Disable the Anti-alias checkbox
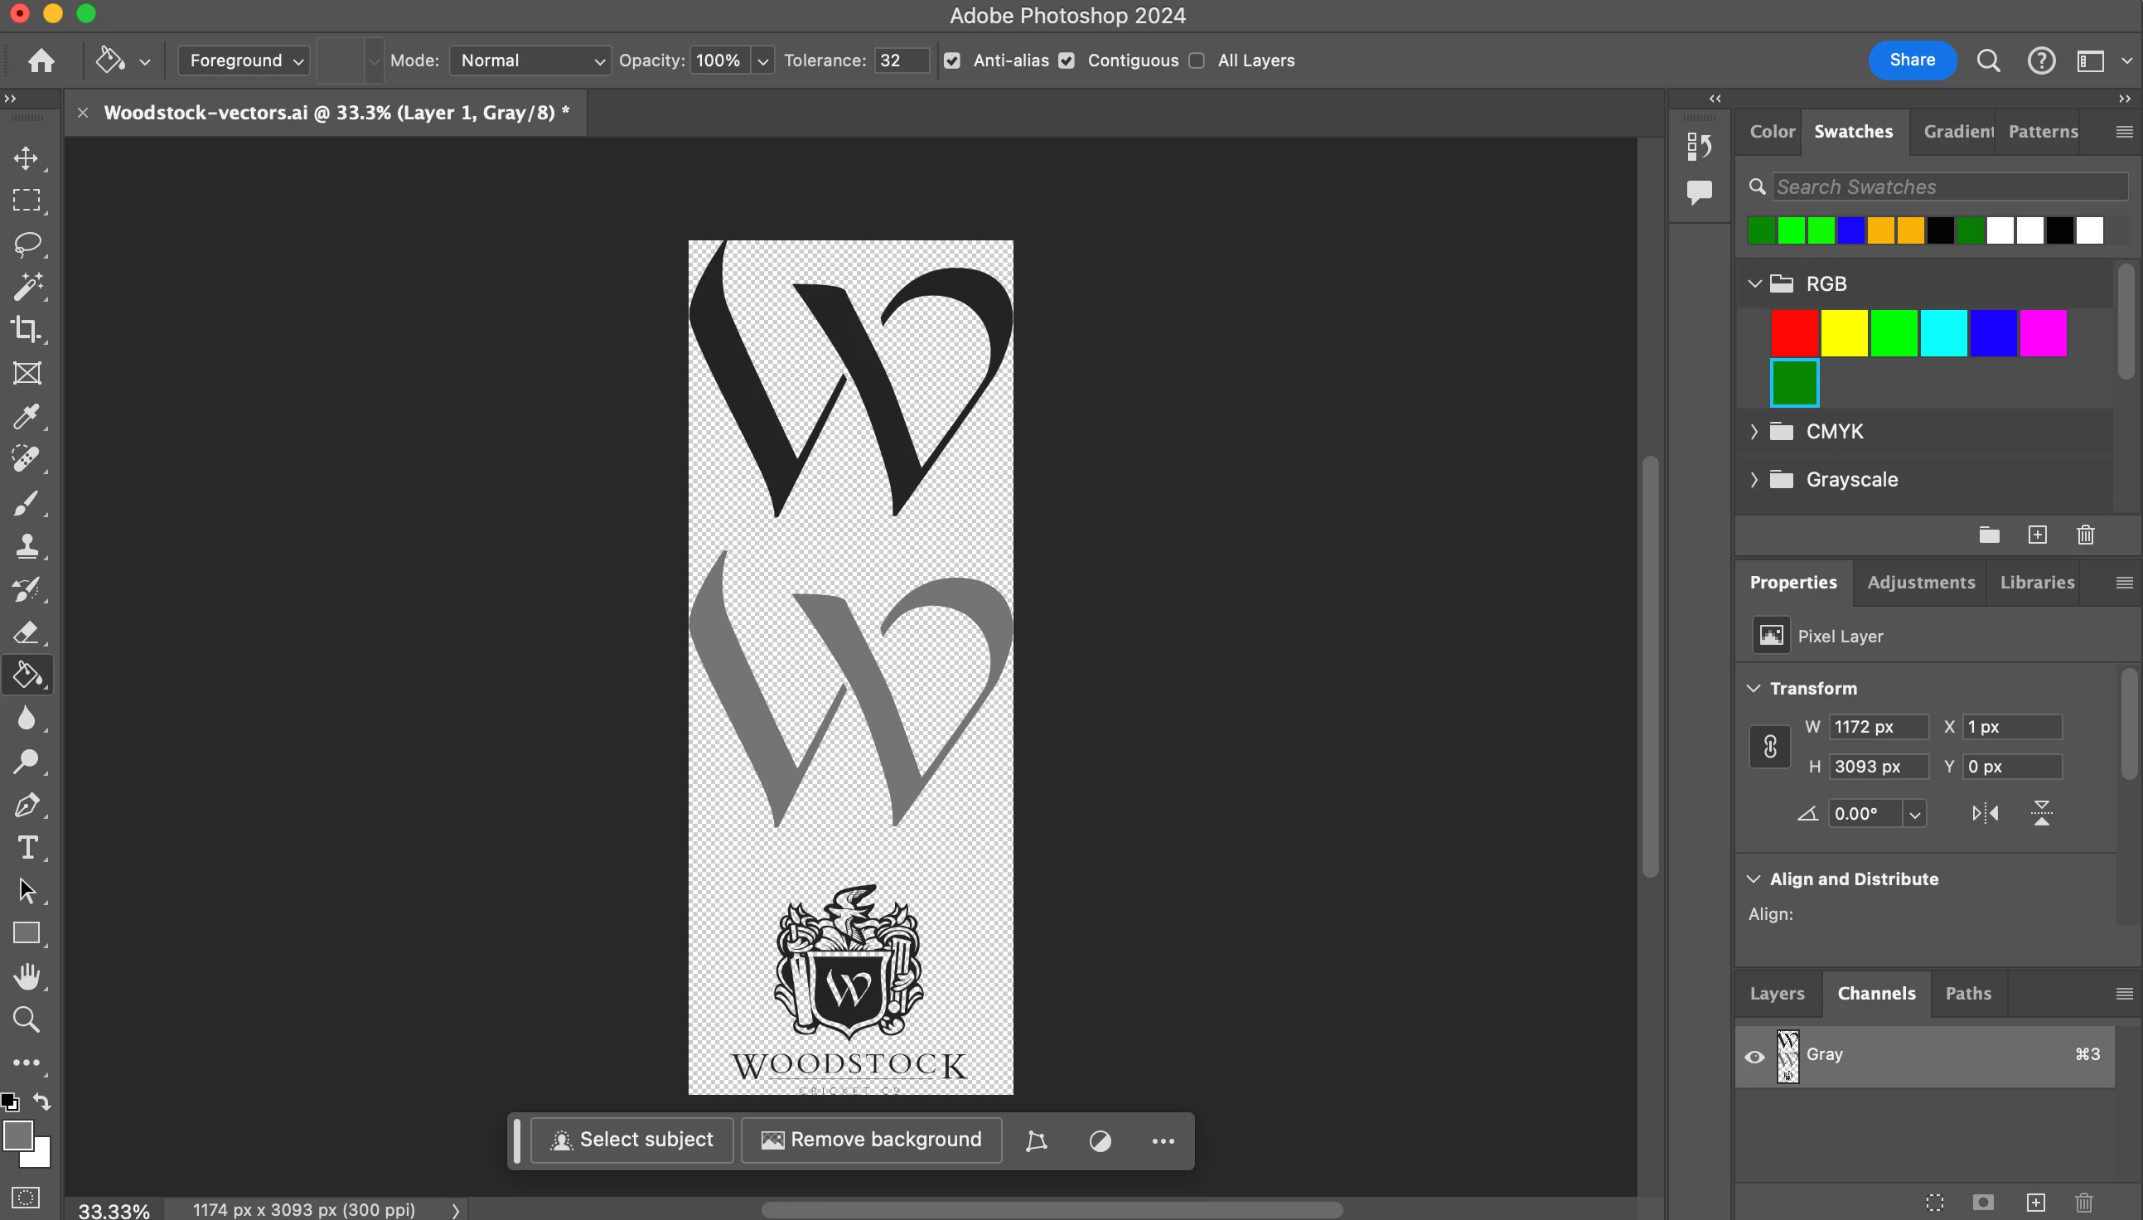 (951, 61)
